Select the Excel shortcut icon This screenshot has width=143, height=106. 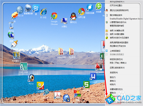pyautogui.click(x=102, y=56)
